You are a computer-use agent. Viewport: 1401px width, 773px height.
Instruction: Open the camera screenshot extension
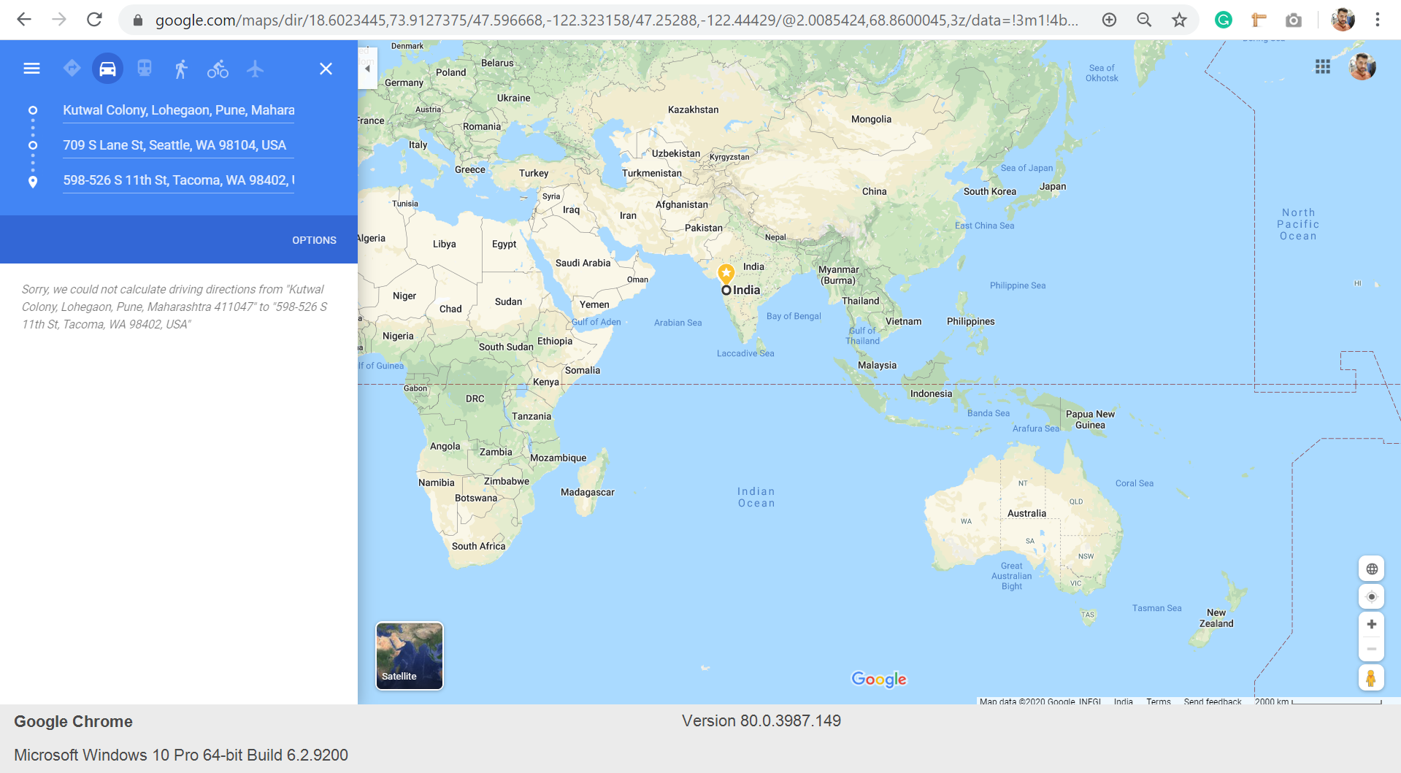tap(1294, 20)
